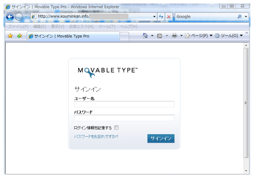The width and height of the screenshot is (254, 178).
Task: Expand the feeds dropdown arrow
Action: pos(167,36)
